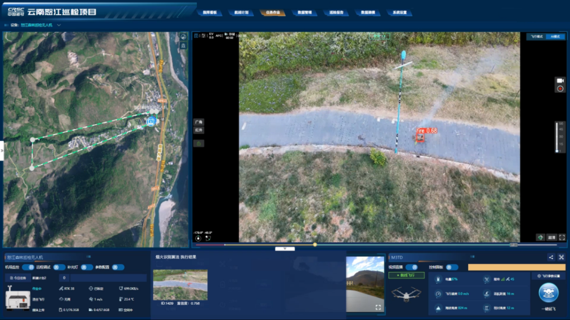Viewport: 570px width, 320px height.
Task: Start recording with the red record button
Action: (560, 89)
